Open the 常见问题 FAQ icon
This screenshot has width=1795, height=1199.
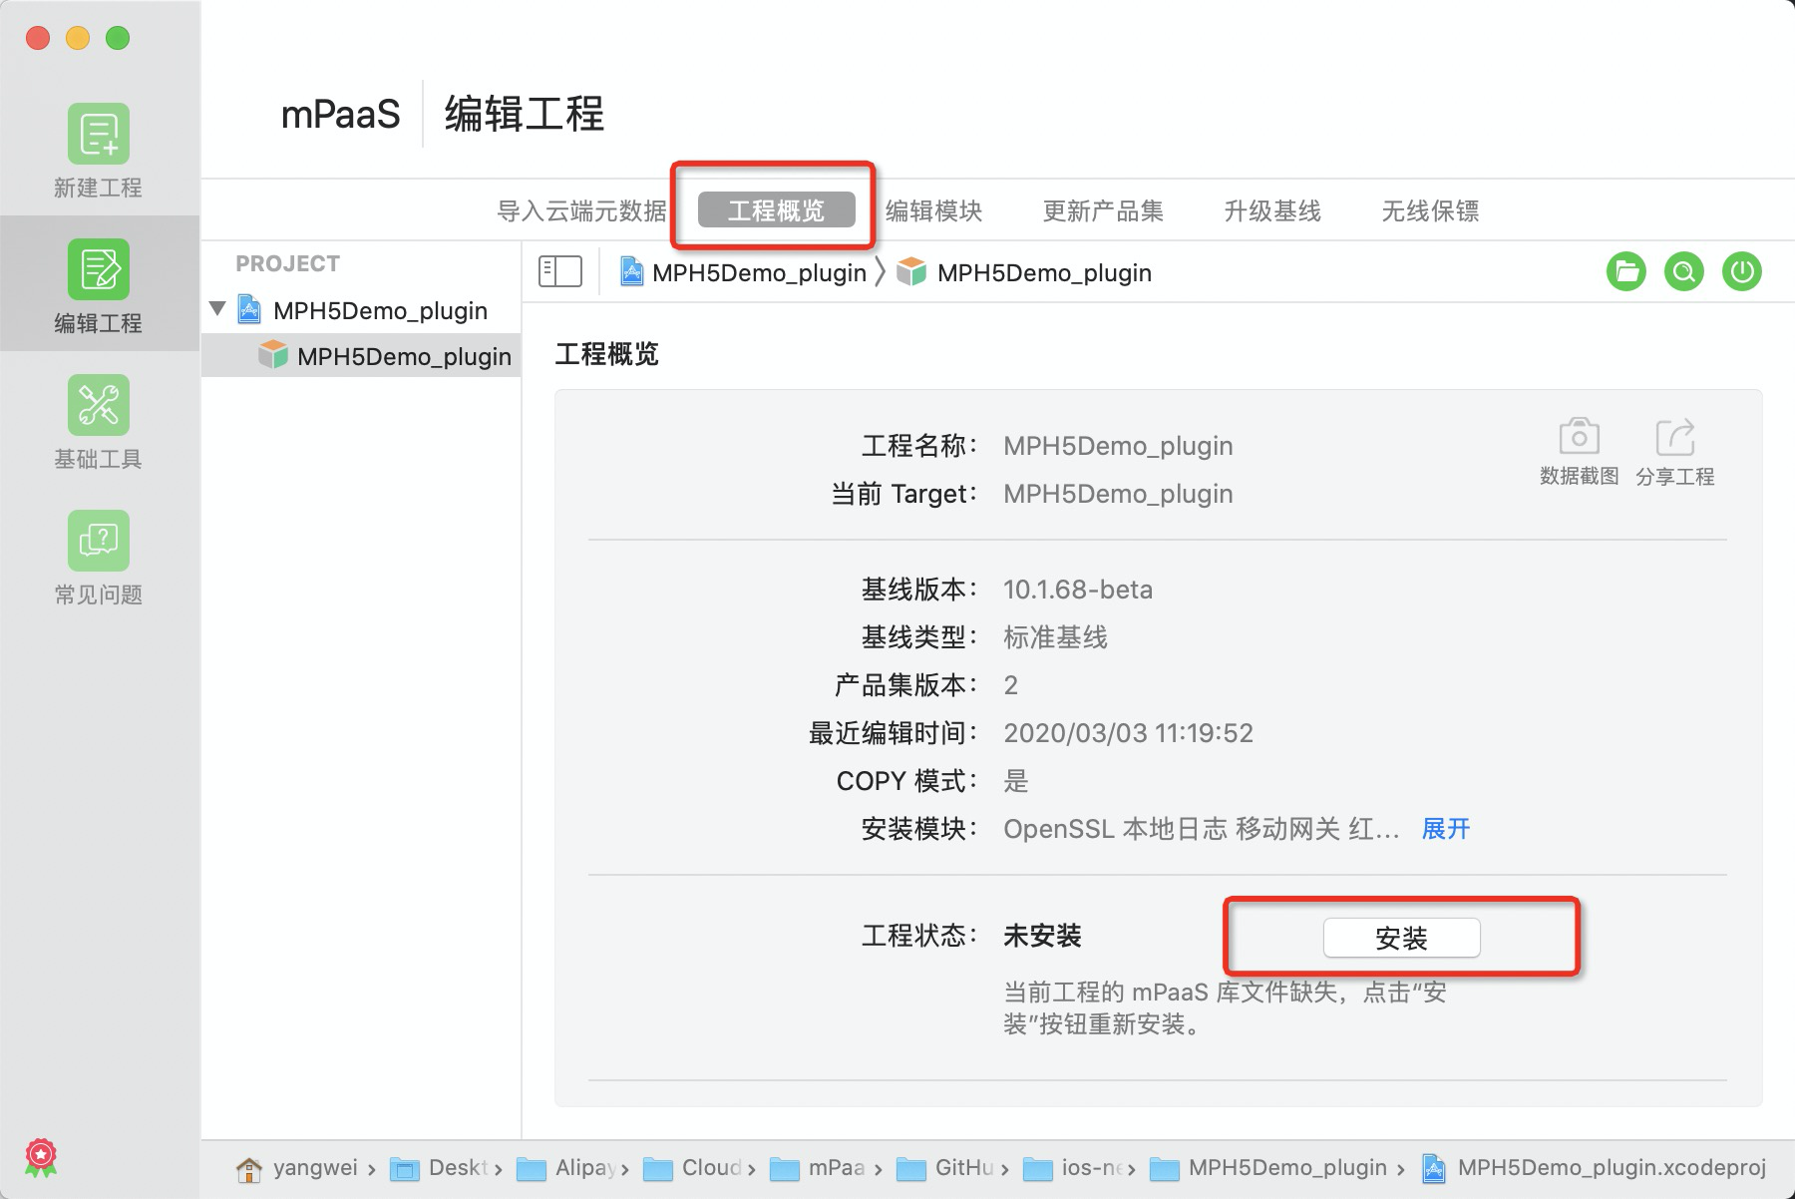[x=99, y=541]
